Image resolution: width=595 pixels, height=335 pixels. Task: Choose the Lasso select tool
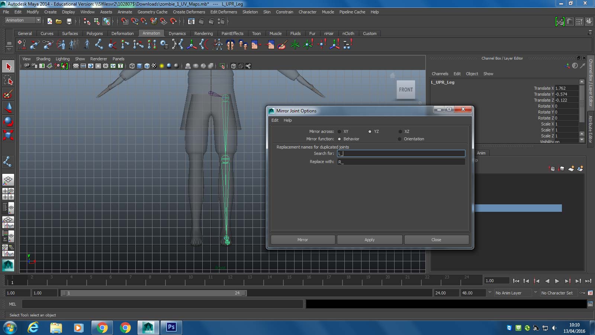pyautogui.click(x=8, y=80)
